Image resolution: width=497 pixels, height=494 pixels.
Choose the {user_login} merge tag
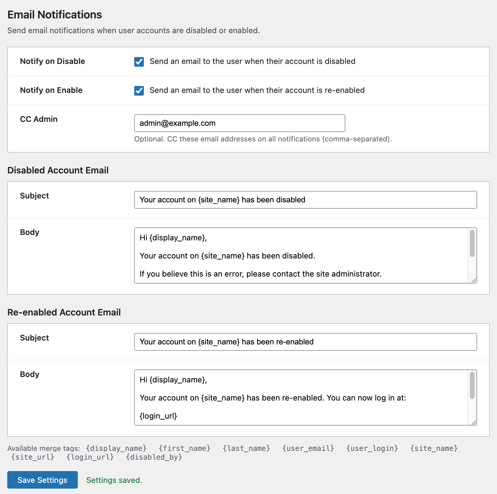[372, 448]
